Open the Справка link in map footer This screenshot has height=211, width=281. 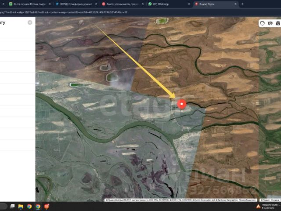coord(275,200)
